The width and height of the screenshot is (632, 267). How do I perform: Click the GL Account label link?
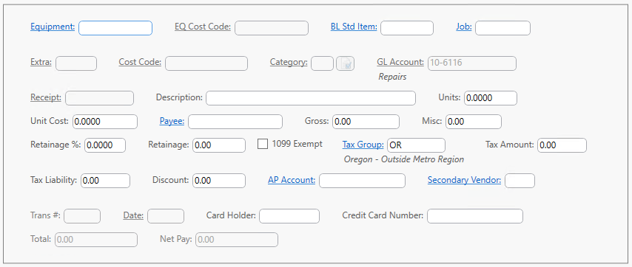pos(400,62)
